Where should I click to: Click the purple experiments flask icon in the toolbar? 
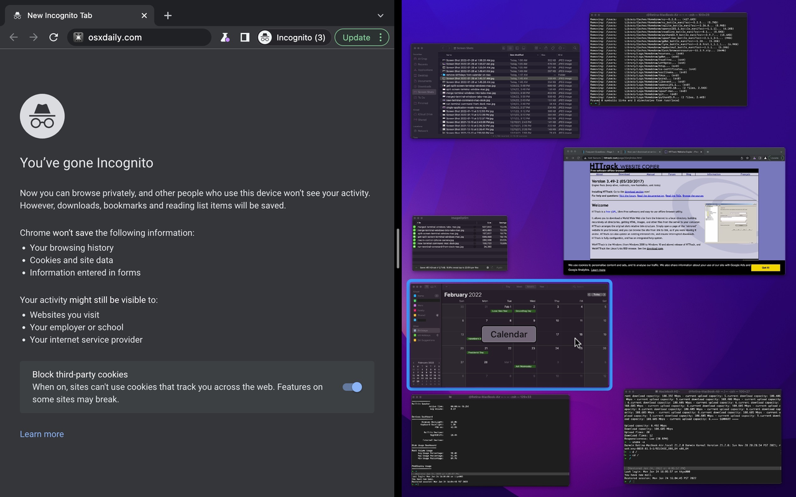(x=224, y=37)
